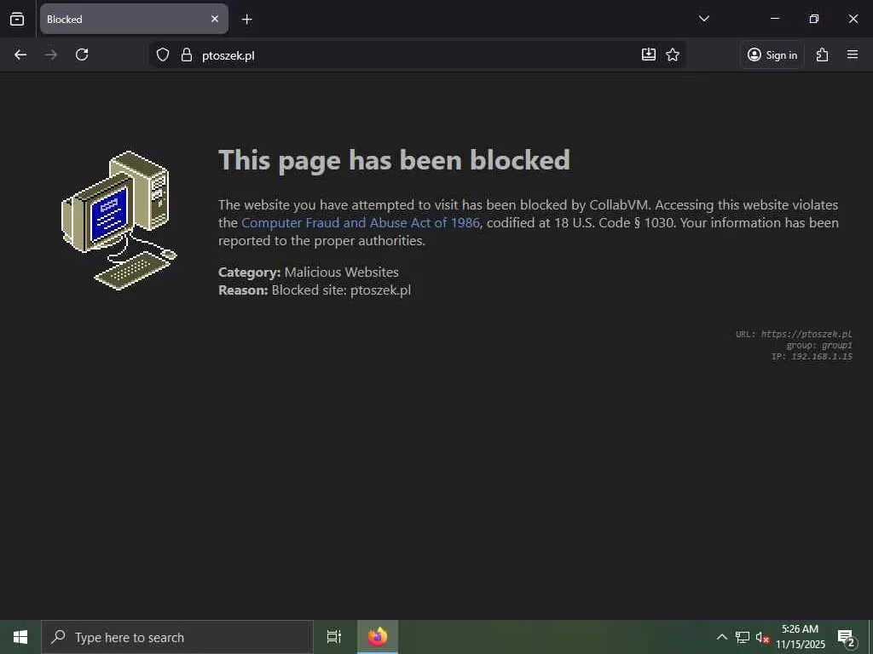
Task: Select the 'Category: Malicious Websites' text
Action: 309,272
